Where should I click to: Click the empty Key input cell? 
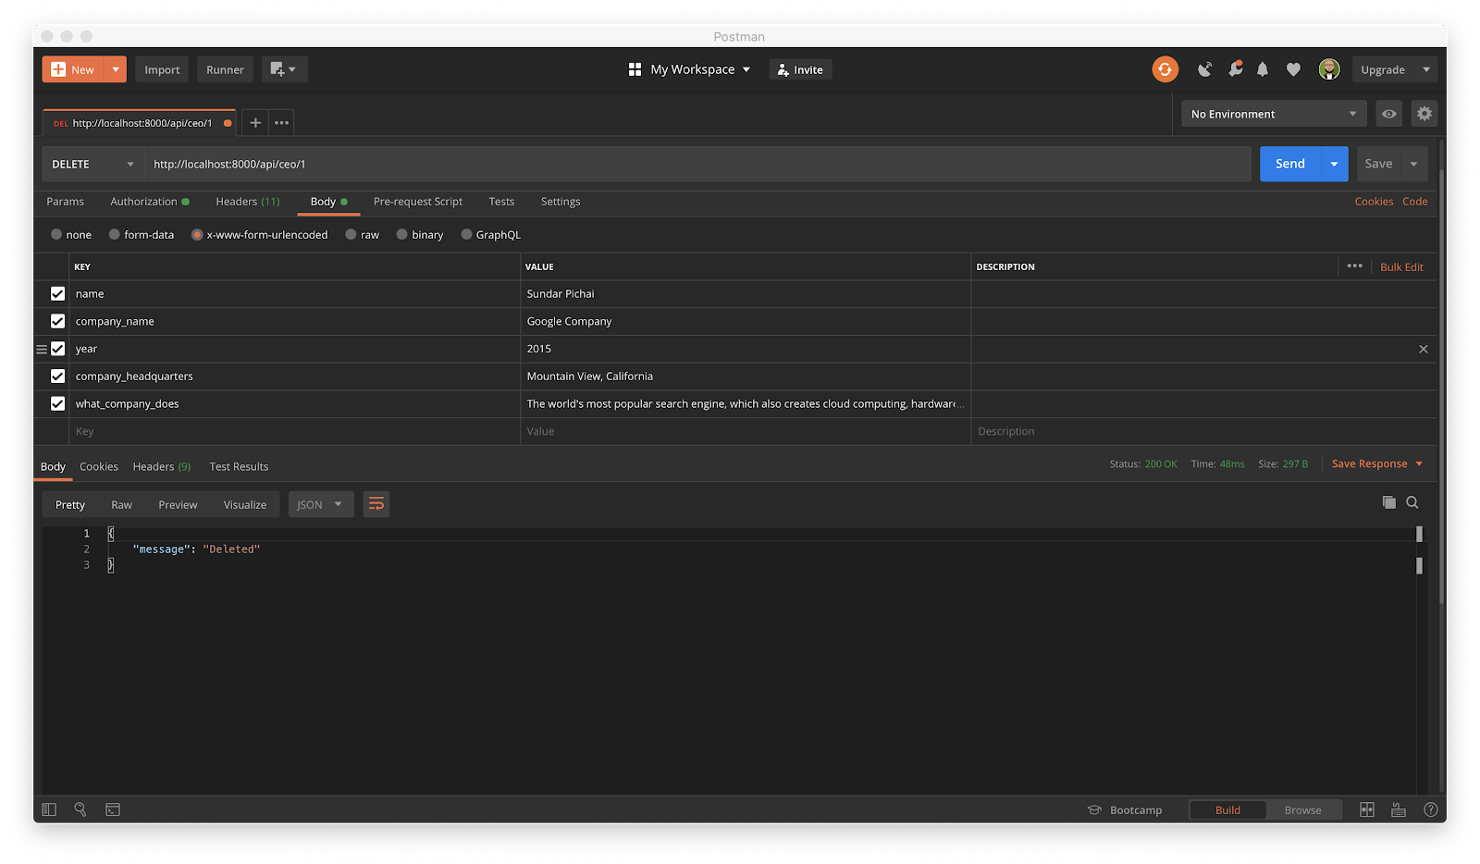tap(295, 431)
